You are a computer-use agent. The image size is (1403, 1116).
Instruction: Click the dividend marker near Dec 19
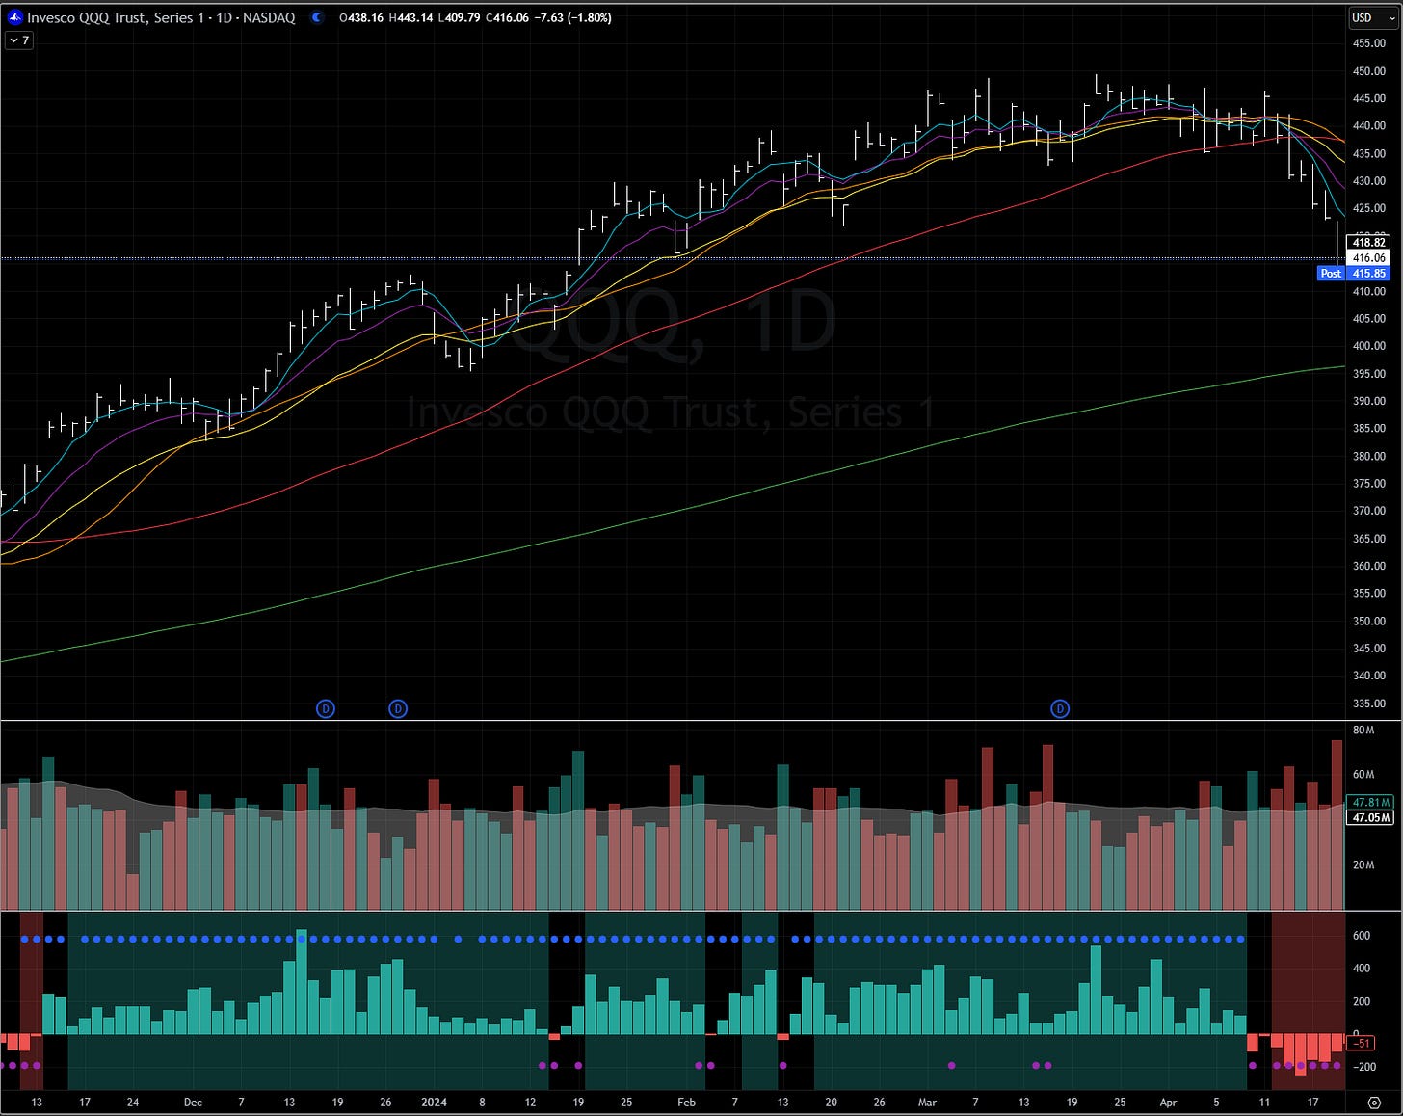click(326, 709)
